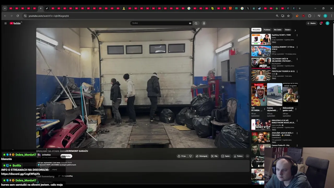Open Kupiliśmy SCAMY z TEMU video thumbnail
The width and height of the screenshot is (334, 188).
261,39
